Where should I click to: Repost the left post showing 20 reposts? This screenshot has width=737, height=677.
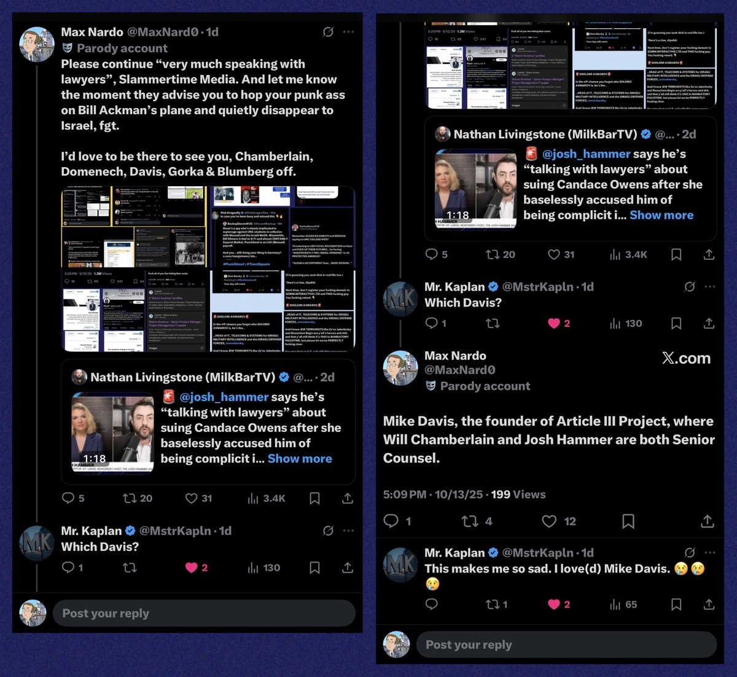pyautogui.click(x=138, y=498)
